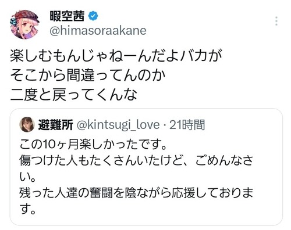
Task: Open the @himasoraakane handle link
Action: 98,31
